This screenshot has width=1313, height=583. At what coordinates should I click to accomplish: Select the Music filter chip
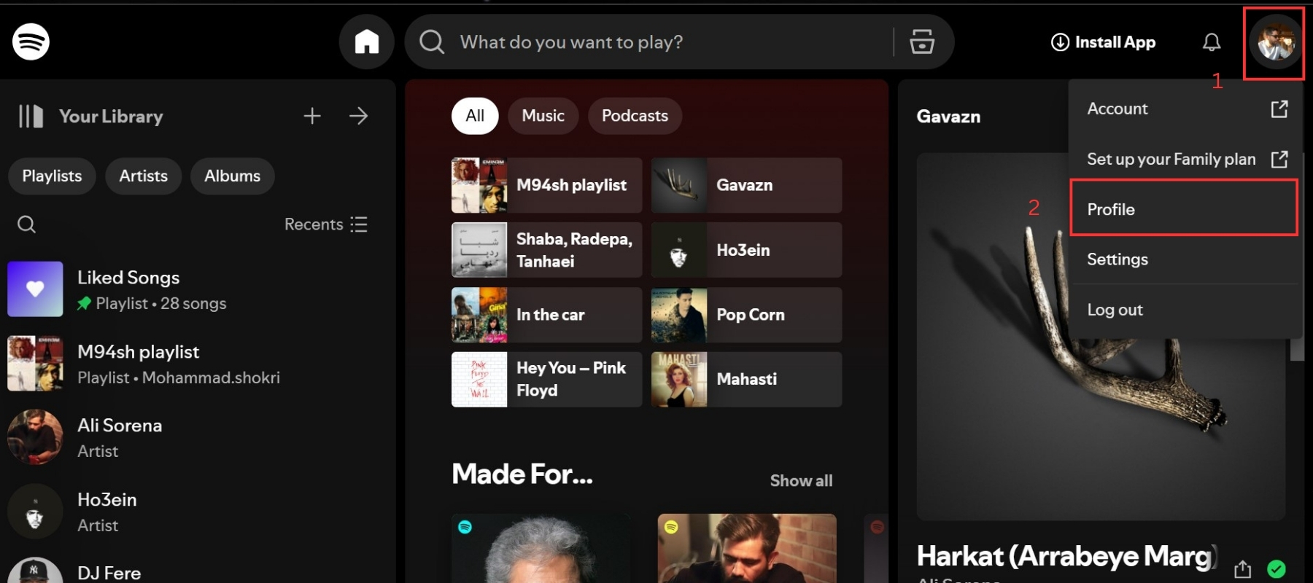pos(543,116)
